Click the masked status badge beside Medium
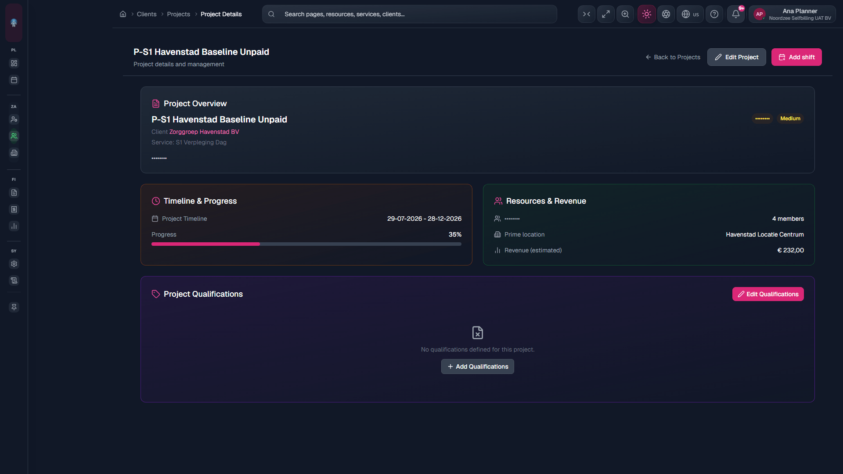843x474 pixels. coord(762,118)
